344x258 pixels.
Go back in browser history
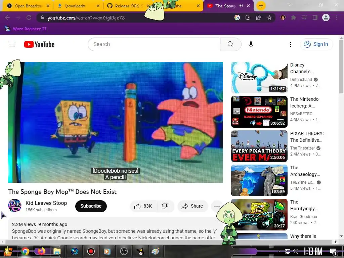point(7,17)
